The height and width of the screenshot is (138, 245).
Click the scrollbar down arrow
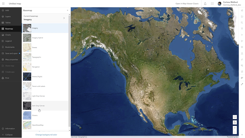pyautogui.click(x=69, y=130)
